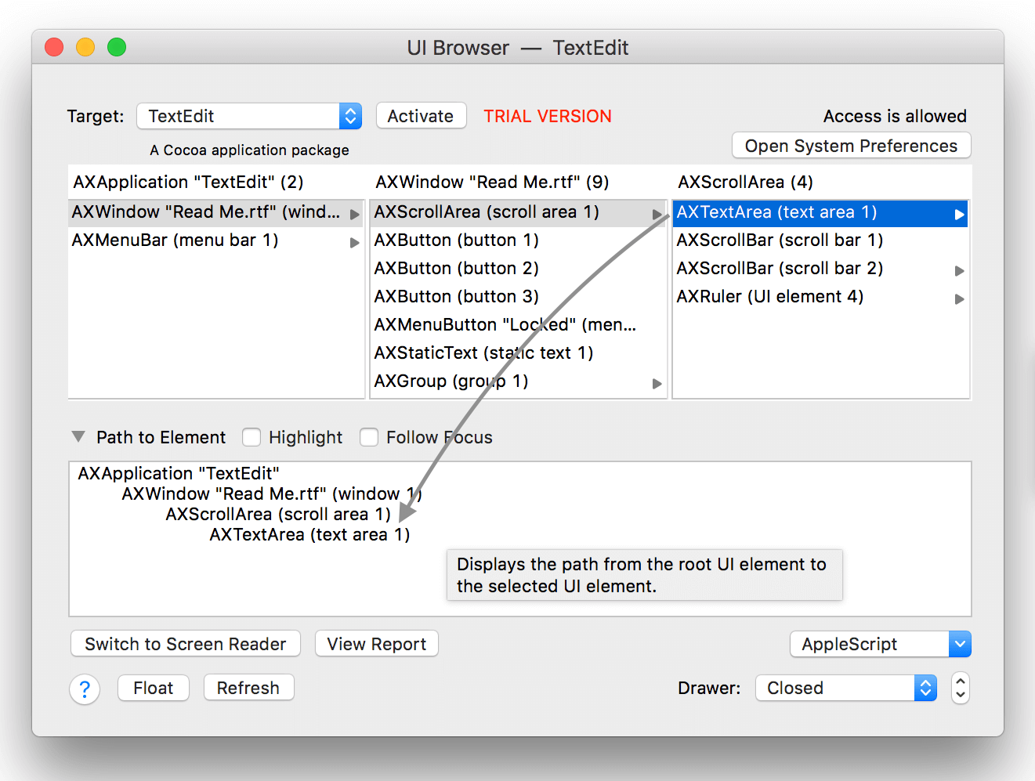Expand arrow next to AXGroup (group 1)
This screenshot has width=1035, height=781.
tap(657, 383)
